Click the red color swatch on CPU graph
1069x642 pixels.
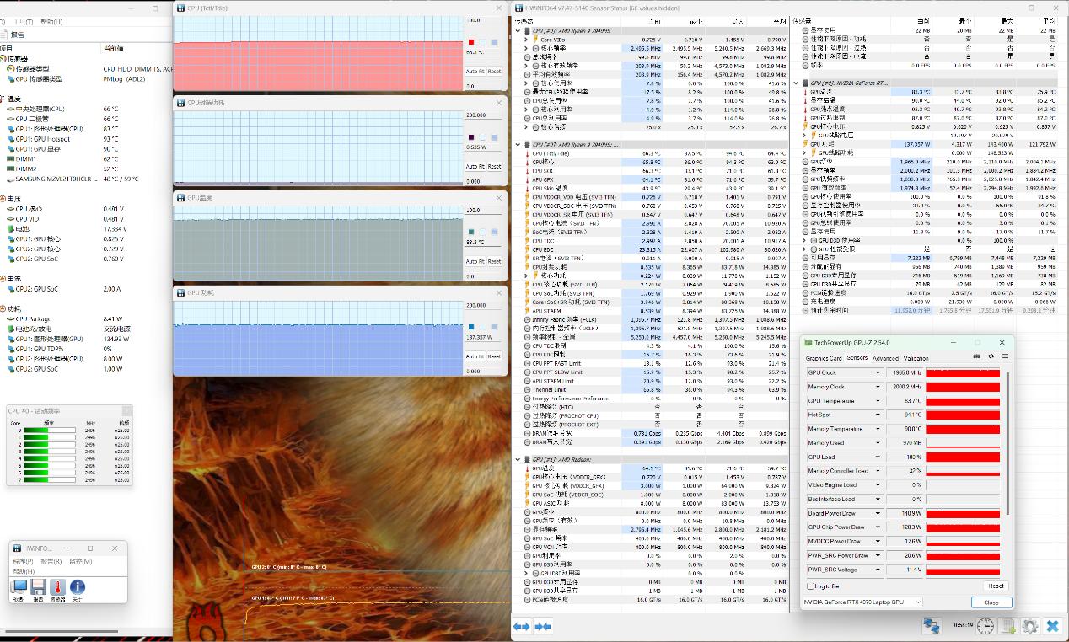[x=471, y=42]
